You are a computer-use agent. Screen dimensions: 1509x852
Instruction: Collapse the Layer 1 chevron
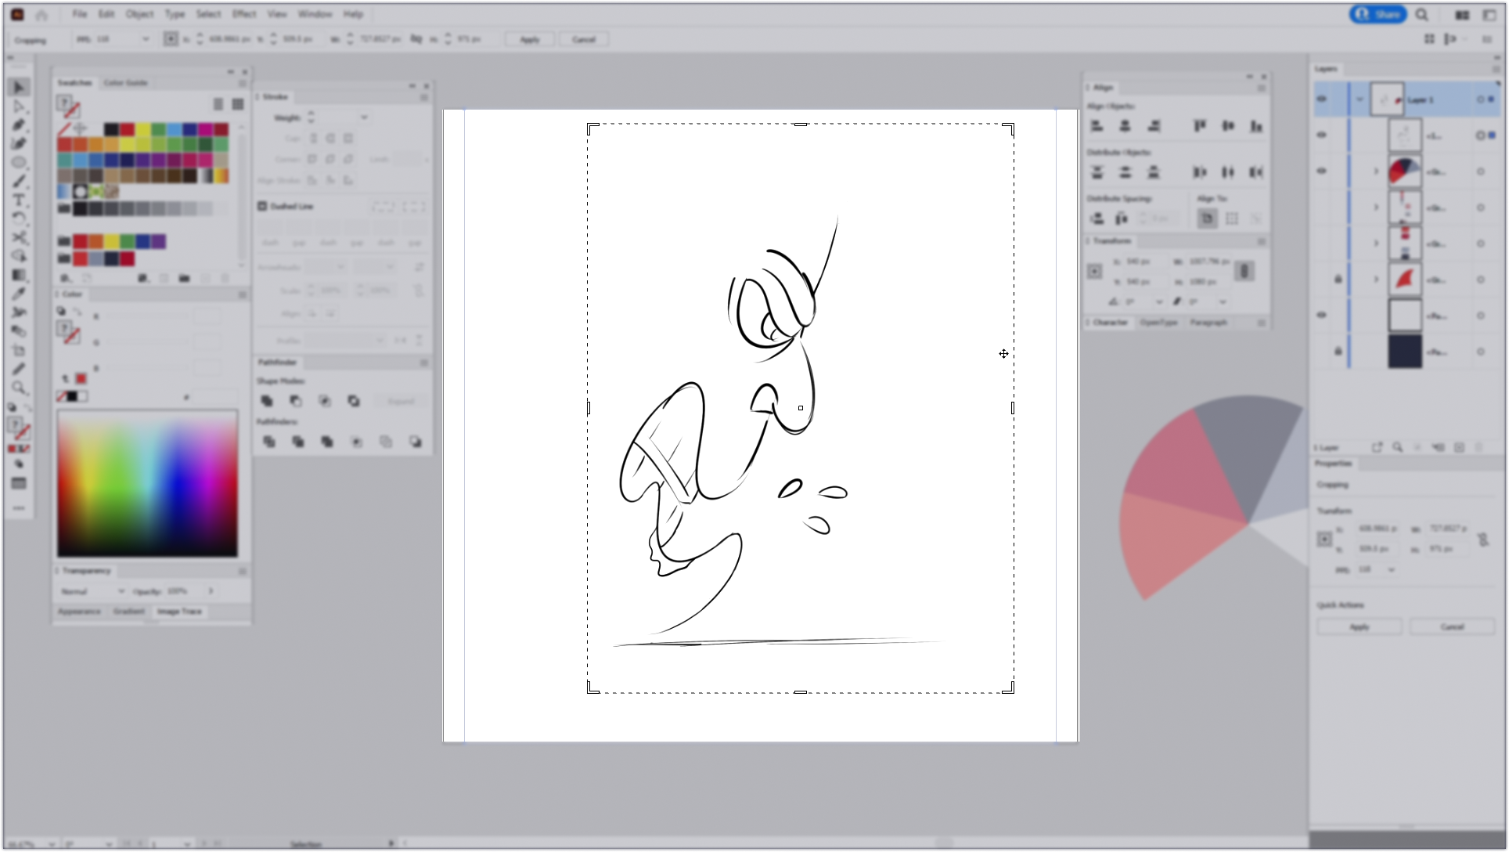1360,99
